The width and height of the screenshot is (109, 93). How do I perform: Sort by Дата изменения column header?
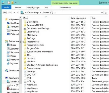click(x=78, y=18)
